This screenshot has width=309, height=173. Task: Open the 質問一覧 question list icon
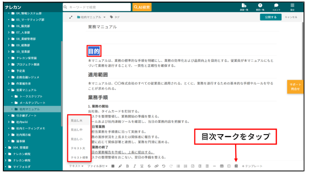[x=260, y=7]
